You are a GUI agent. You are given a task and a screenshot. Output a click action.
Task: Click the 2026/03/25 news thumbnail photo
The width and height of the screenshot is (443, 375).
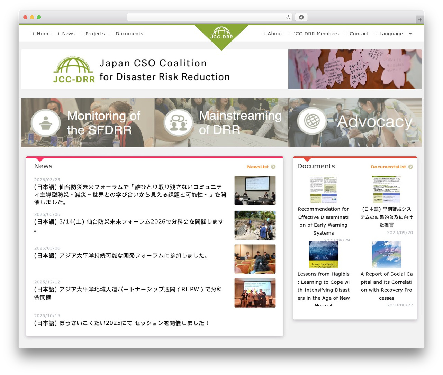[x=255, y=191]
